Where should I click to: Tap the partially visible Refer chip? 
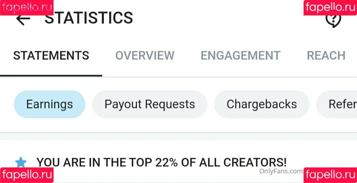tap(337, 104)
